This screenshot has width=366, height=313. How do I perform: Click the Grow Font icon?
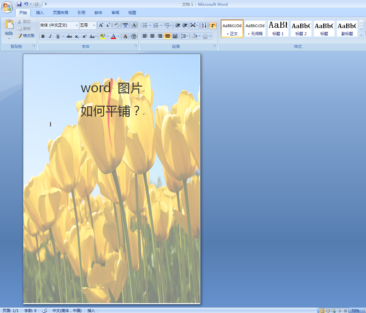(x=101, y=25)
